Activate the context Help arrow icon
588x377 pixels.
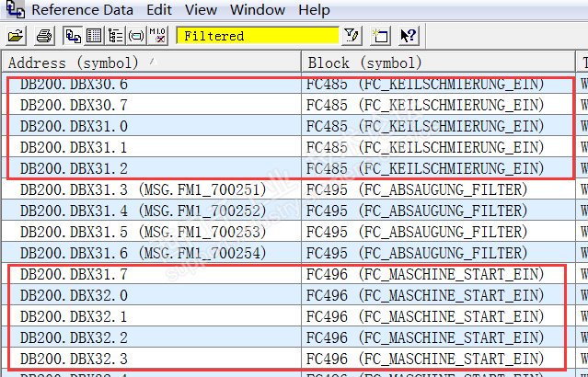408,36
